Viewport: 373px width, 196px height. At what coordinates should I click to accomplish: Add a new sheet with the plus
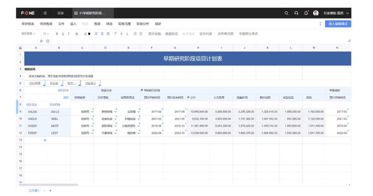[x=50, y=190]
